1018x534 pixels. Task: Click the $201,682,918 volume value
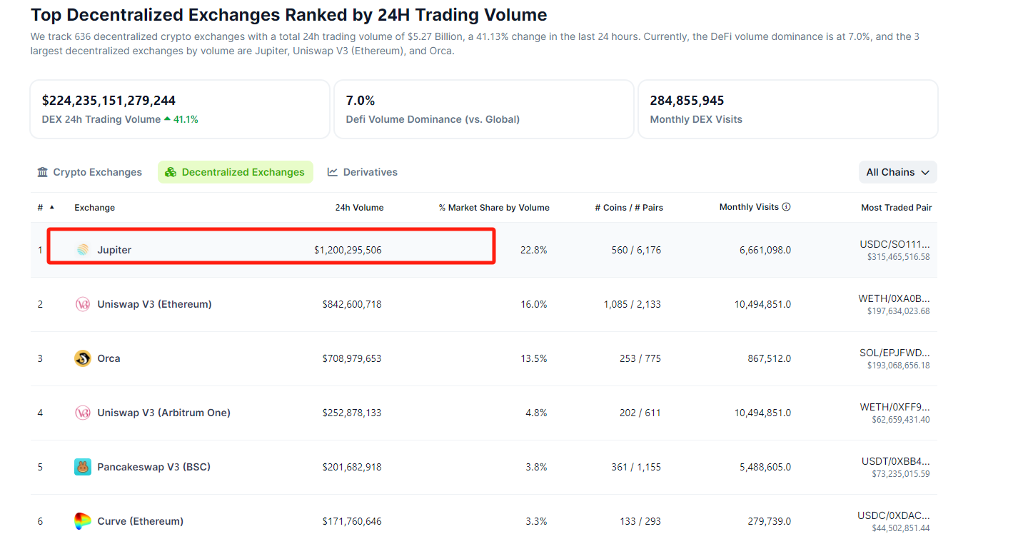352,467
